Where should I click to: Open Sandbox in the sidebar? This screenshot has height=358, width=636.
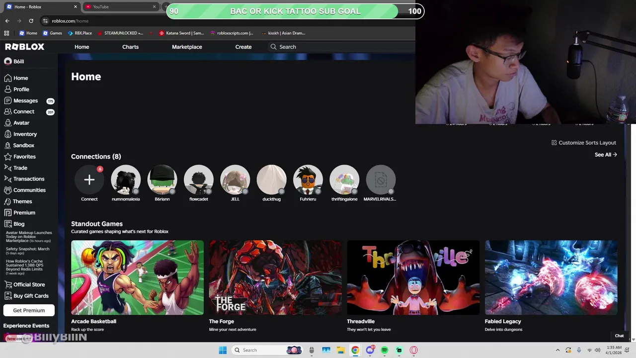[x=19, y=145]
